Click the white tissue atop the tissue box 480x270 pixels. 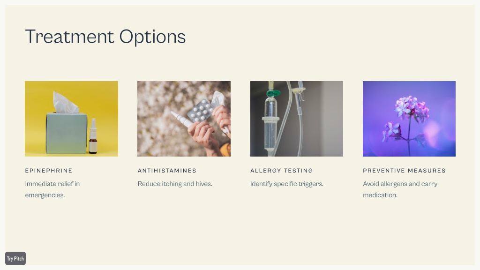pos(65,103)
